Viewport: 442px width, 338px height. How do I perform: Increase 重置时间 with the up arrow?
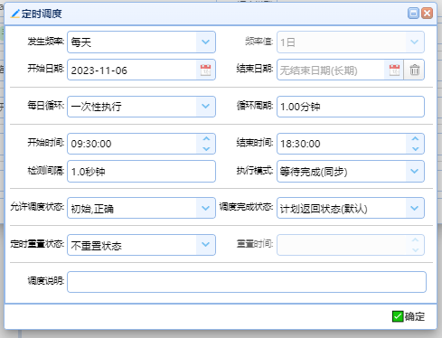tap(415, 239)
